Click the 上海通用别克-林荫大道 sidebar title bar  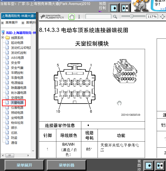coord(18,16)
